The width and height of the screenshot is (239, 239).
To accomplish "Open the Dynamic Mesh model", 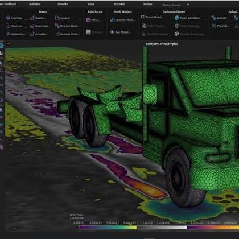I will click(123, 20).
